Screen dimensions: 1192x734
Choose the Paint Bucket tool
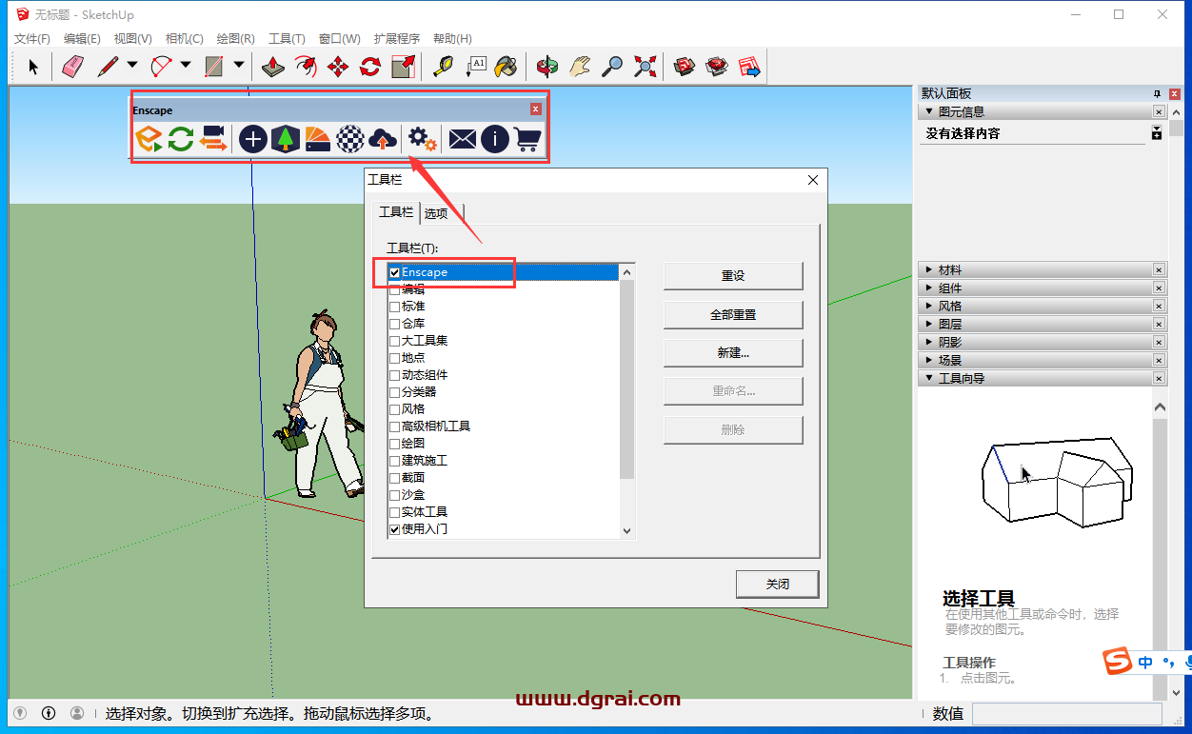(x=509, y=66)
